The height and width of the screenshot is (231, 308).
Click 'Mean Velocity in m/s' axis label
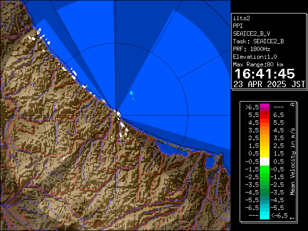[293, 162]
